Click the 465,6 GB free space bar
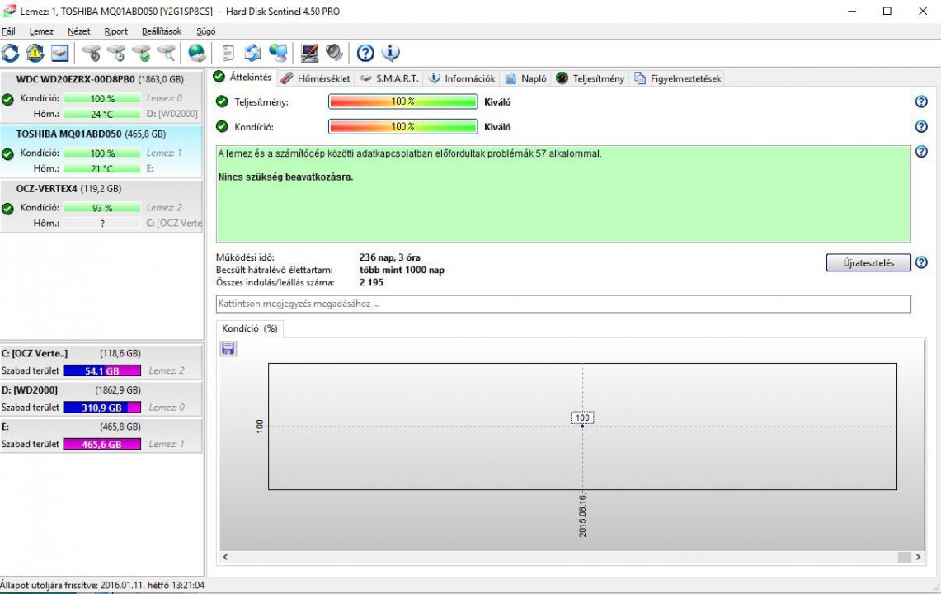The image size is (941, 594). click(102, 445)
